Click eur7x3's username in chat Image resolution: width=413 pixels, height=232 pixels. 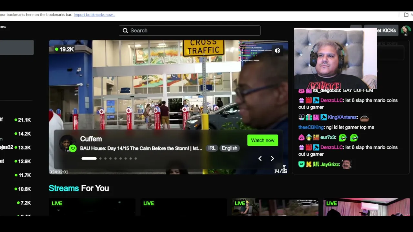[328, 138]
